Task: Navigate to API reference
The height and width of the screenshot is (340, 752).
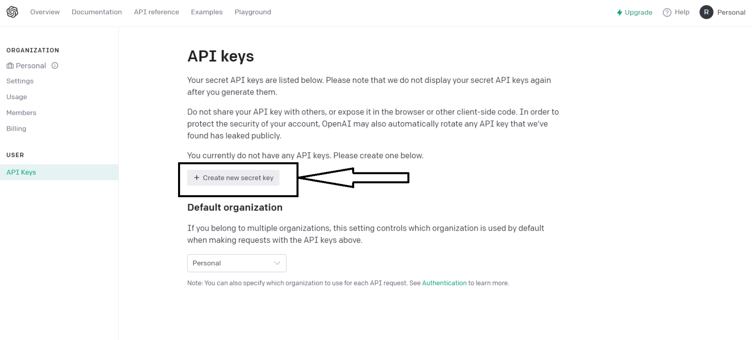Action: coord(156,12)
